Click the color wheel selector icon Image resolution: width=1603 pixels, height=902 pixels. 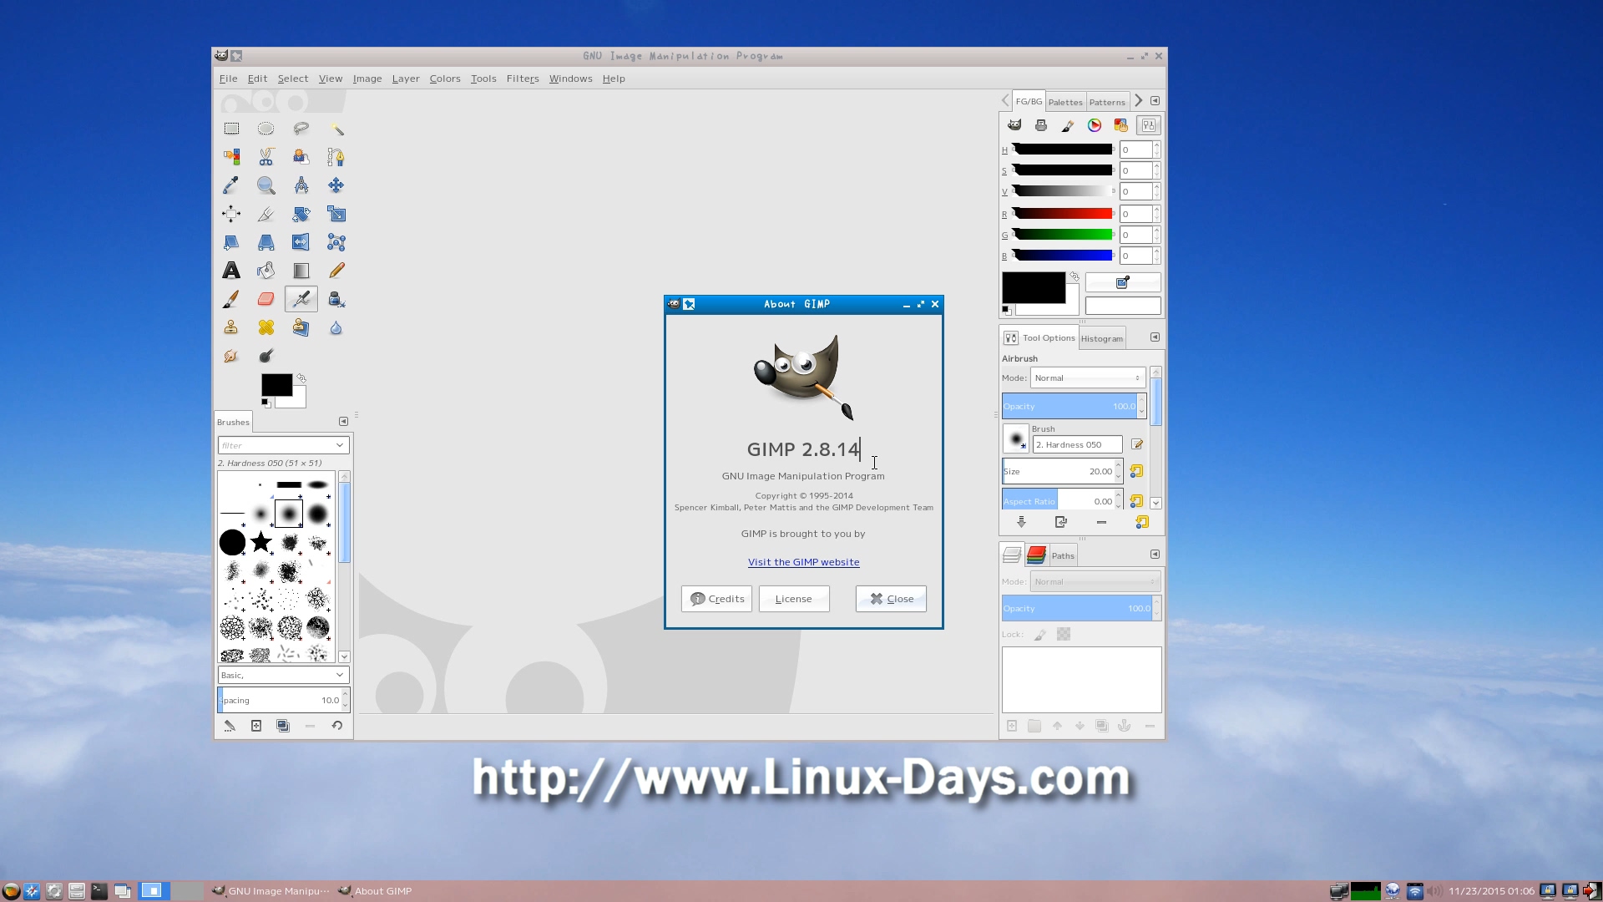[x=1094, y=125]
